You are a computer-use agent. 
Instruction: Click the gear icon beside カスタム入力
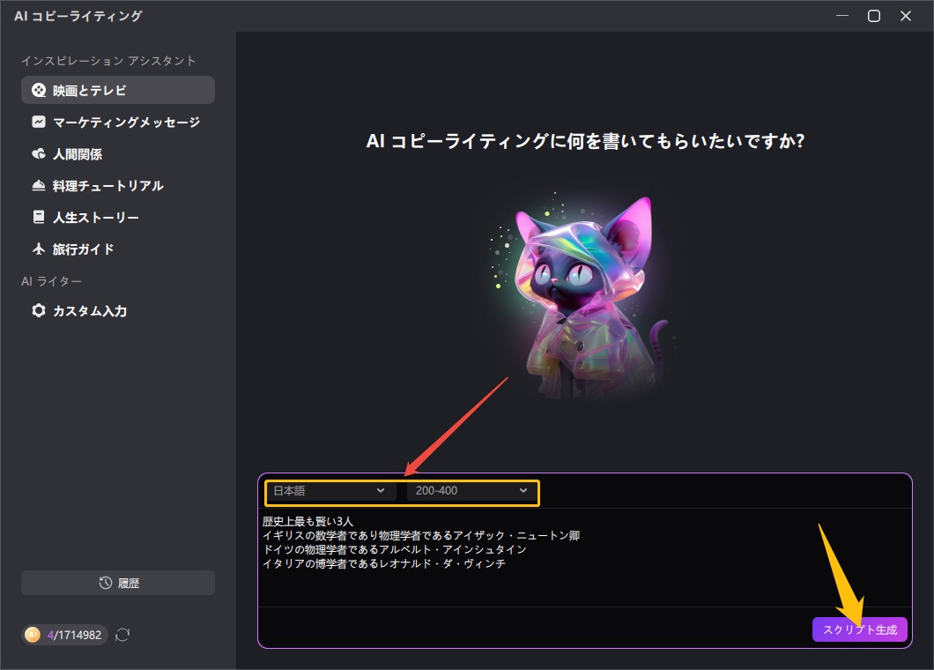point(38,311)
